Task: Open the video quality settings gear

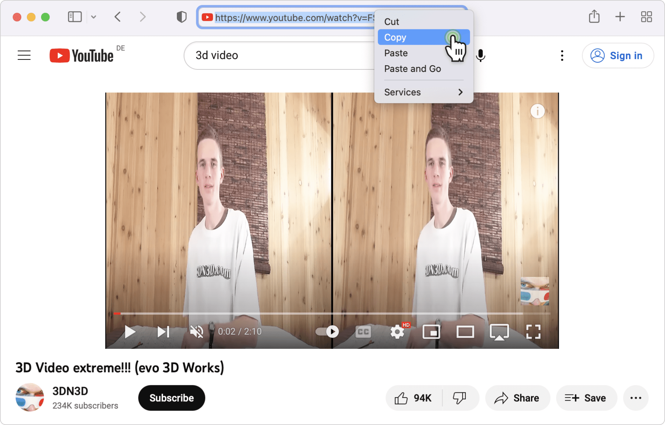Action: click(x=397, y=331)
